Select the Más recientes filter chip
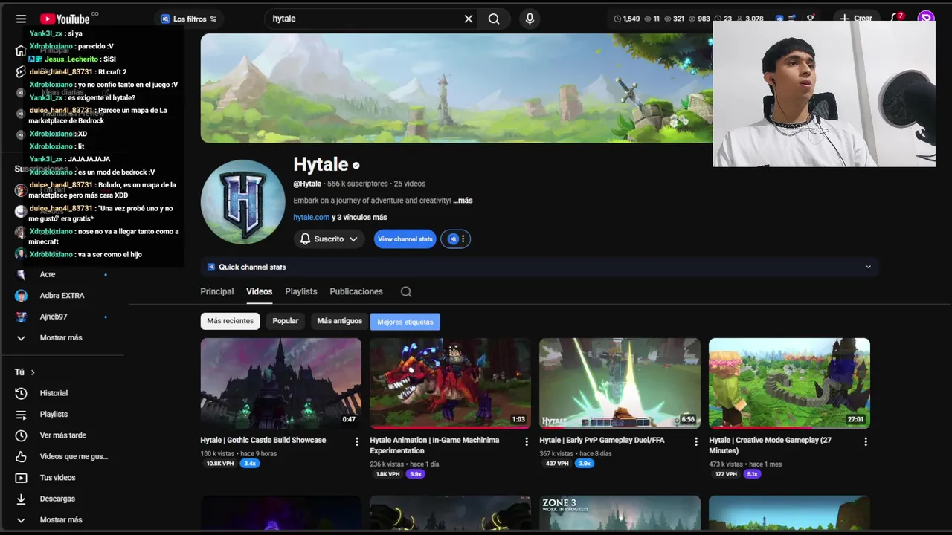This screenshot has width=952, height=535. pyautogui.click(x=230, y=321)
